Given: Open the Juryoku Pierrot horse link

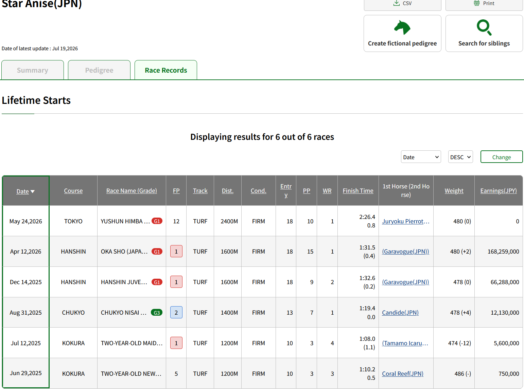Looking at the screenshot, I should click(406, 221).
